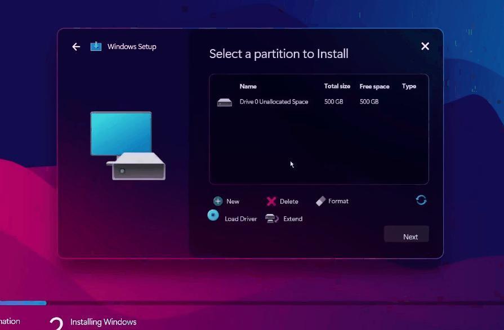
Task: Close the Windows Setup dialog
Action: [x=425, y=46]
